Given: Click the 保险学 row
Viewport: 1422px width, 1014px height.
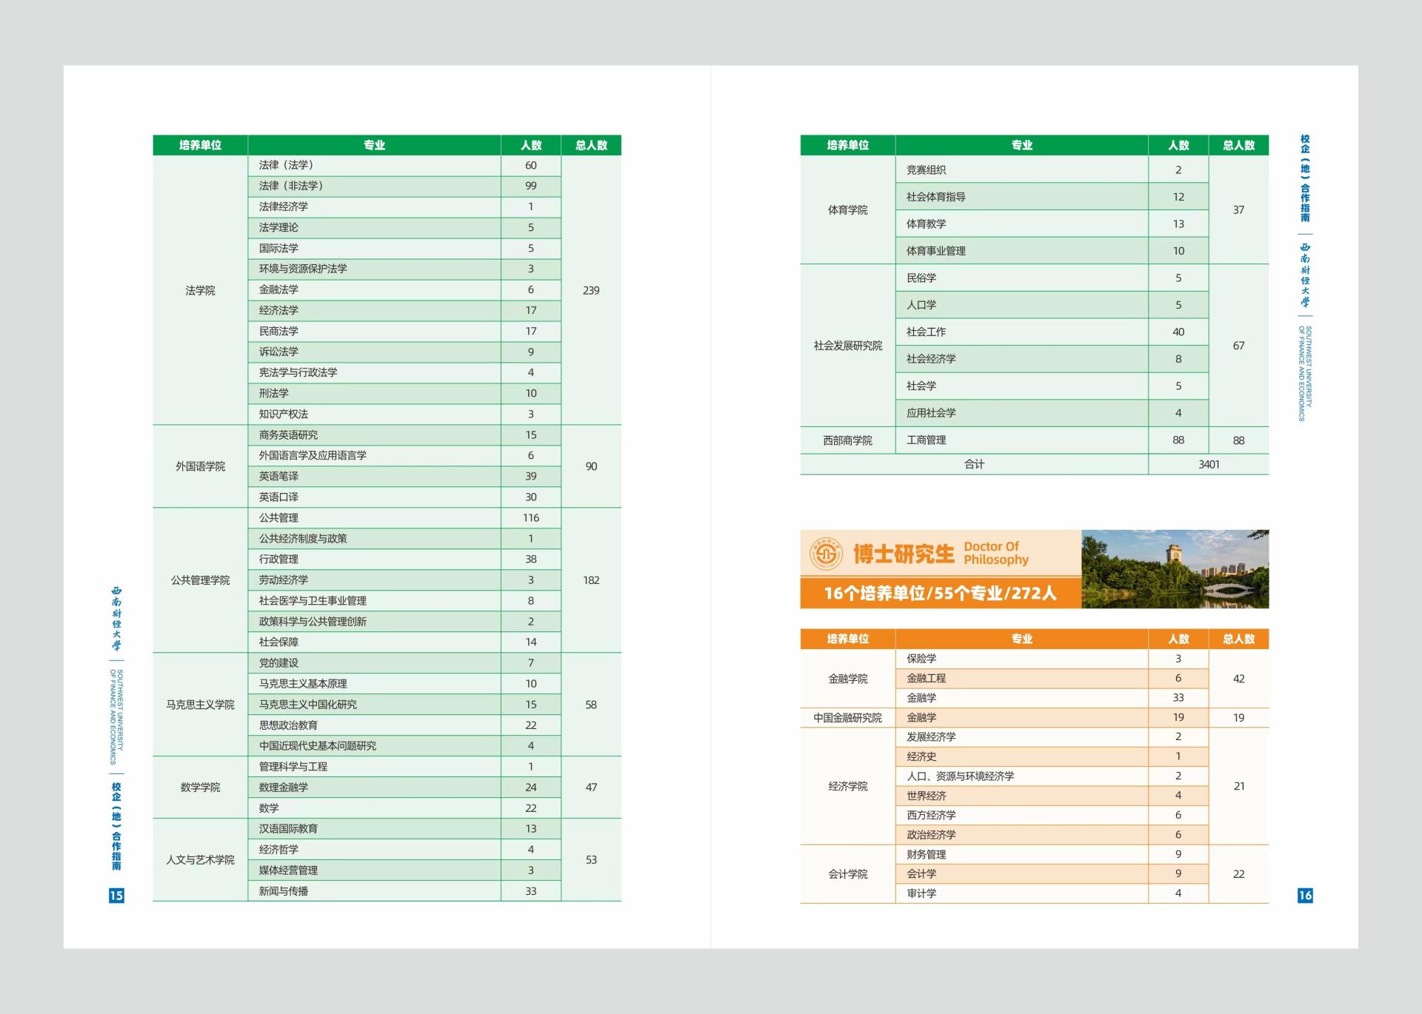Looking at the screenshot, I should [x=1052, y=659].
